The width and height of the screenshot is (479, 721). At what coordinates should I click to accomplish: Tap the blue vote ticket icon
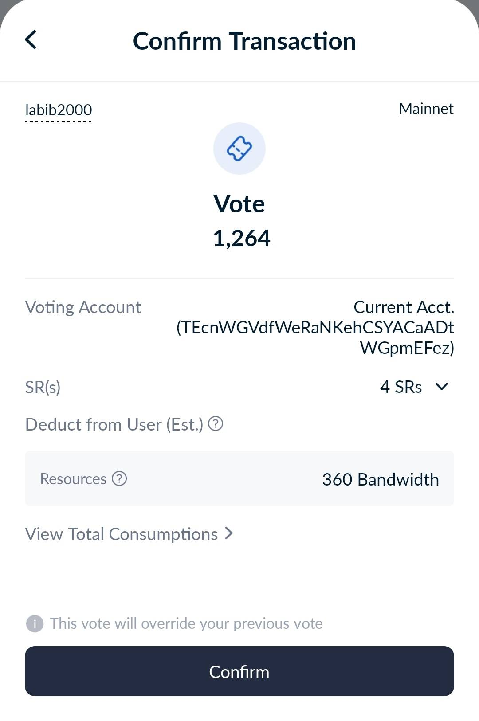[239, 149]
